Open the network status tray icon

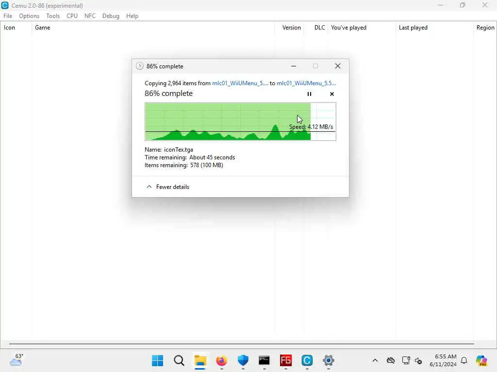[406, 360]
